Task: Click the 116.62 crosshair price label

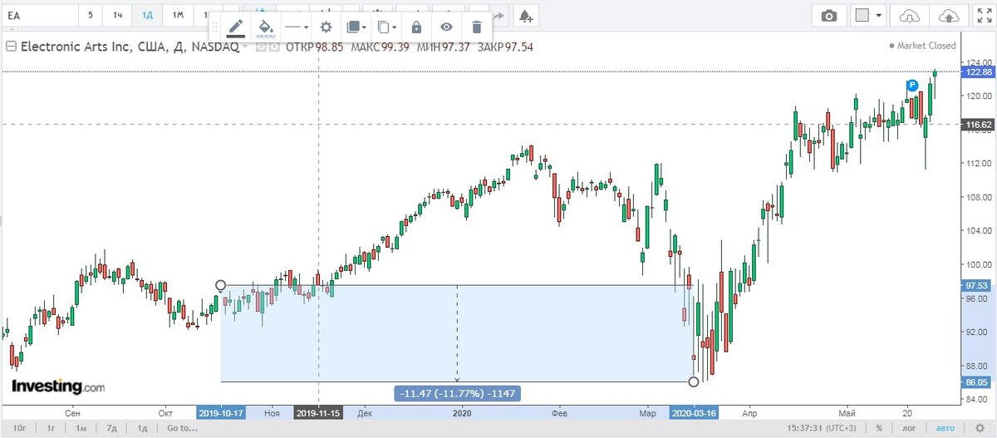Action: tap(976, 125)
